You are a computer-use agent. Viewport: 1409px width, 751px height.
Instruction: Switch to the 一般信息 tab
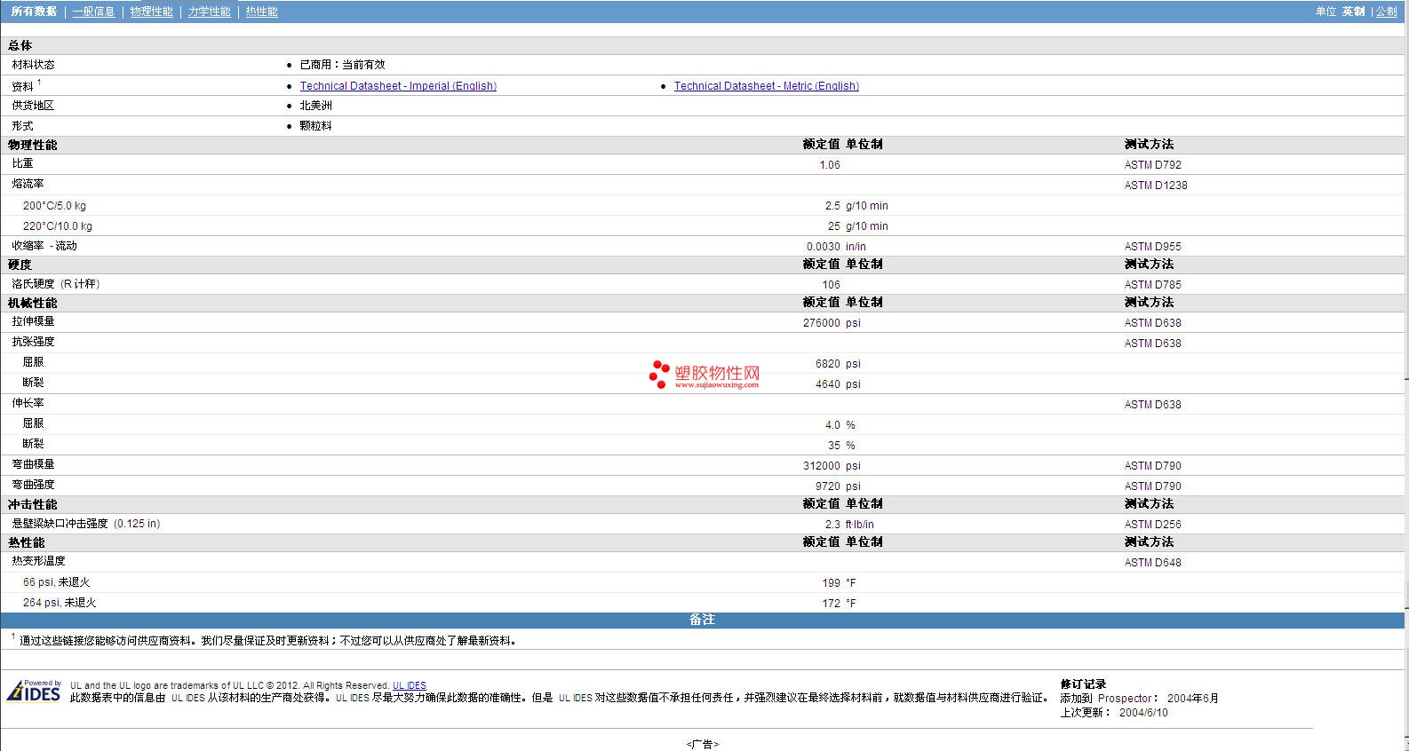coord(94,12)
